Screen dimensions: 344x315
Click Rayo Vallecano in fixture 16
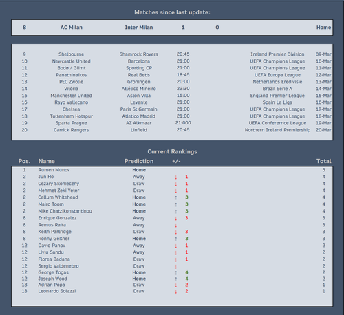coord(71,102)
